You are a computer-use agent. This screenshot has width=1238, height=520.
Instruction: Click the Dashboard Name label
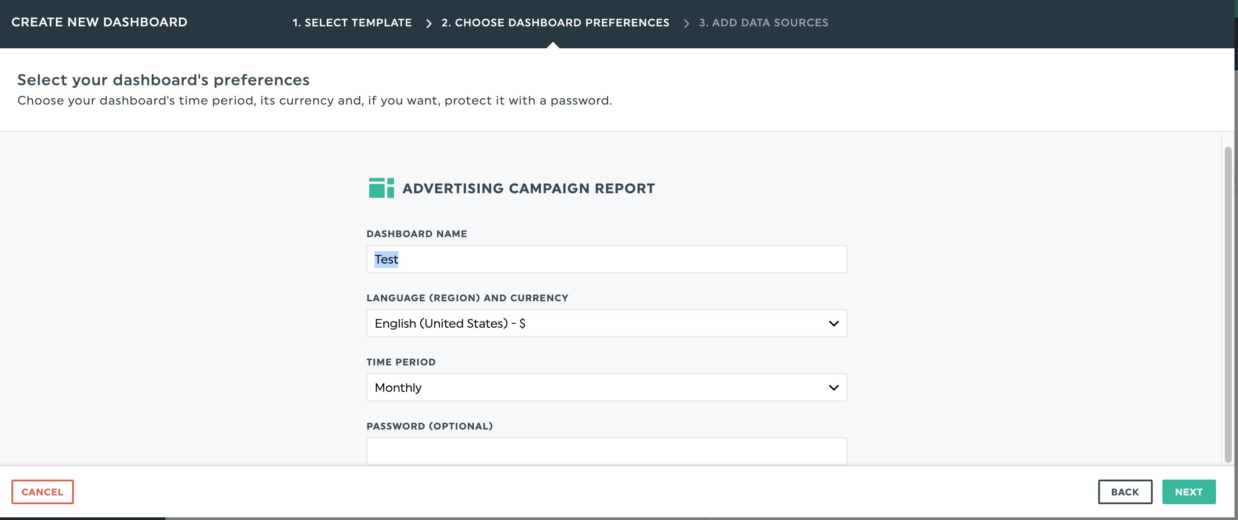tap(417, 234)
